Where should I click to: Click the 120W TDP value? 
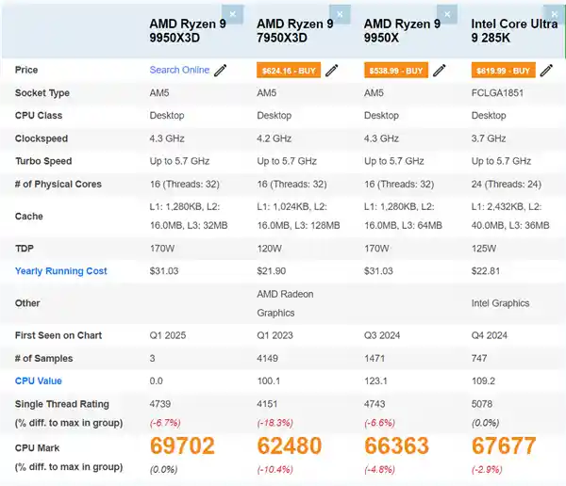269,249
